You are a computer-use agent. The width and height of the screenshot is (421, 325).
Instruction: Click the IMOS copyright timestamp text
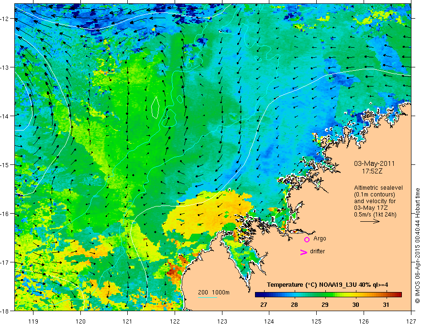(x=418, y=246)
